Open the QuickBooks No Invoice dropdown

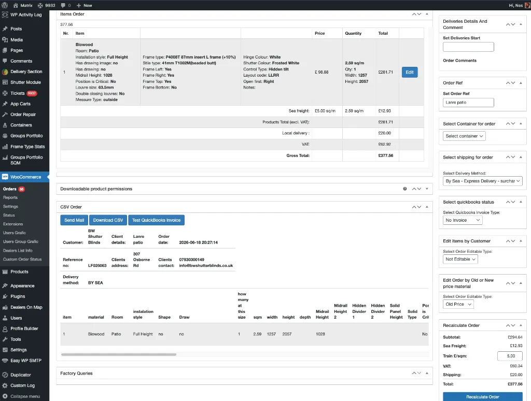tap(463, 220)
